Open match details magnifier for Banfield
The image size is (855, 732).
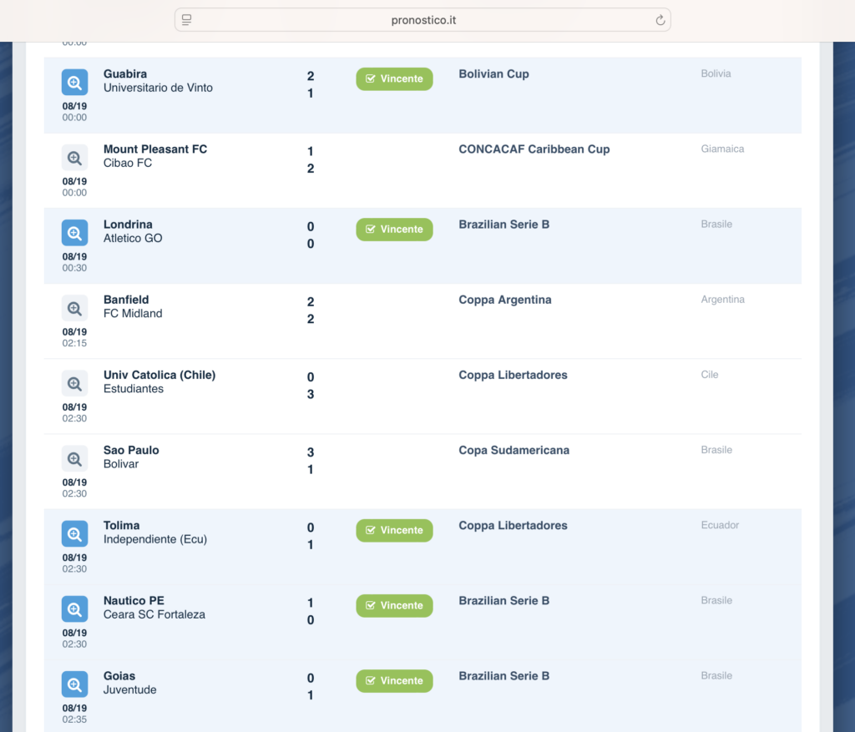coord(74,308)
